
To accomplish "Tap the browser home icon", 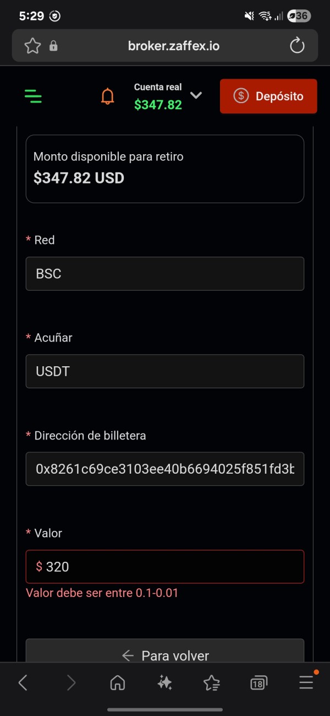I will [x=117, y=683].
